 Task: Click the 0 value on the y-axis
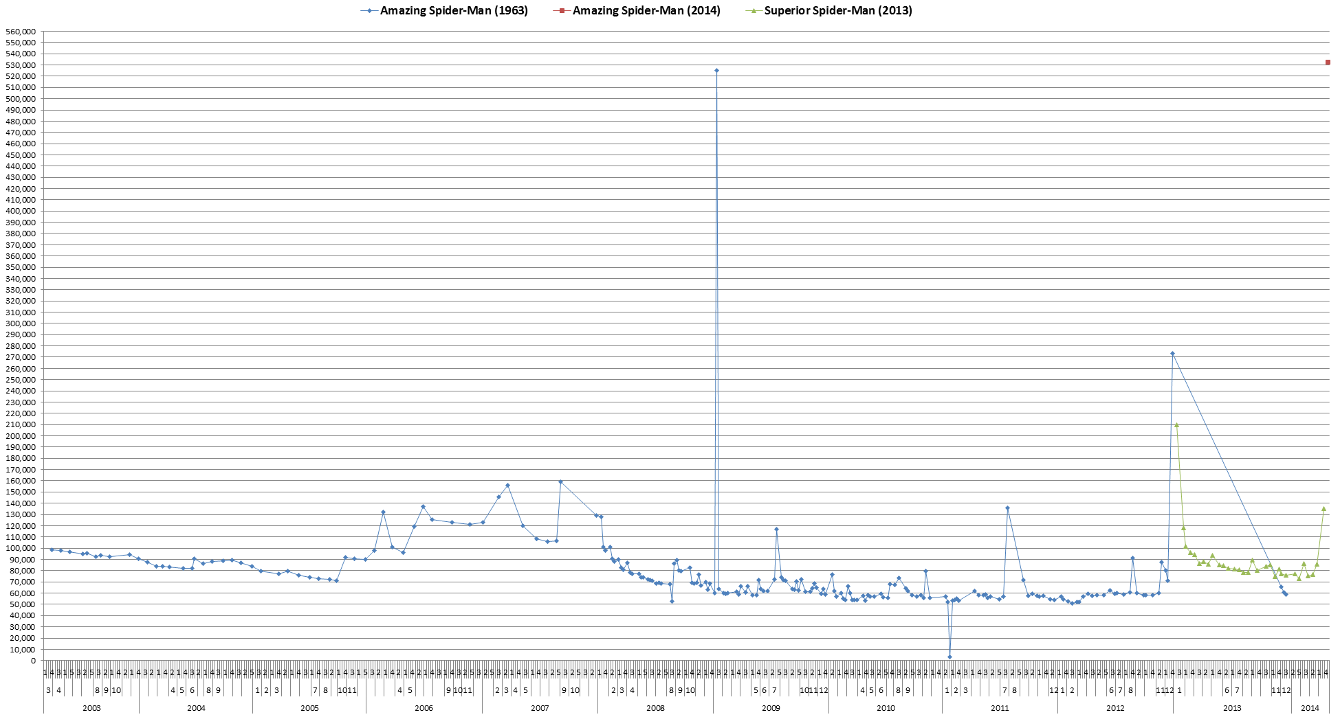click(33, 661)
